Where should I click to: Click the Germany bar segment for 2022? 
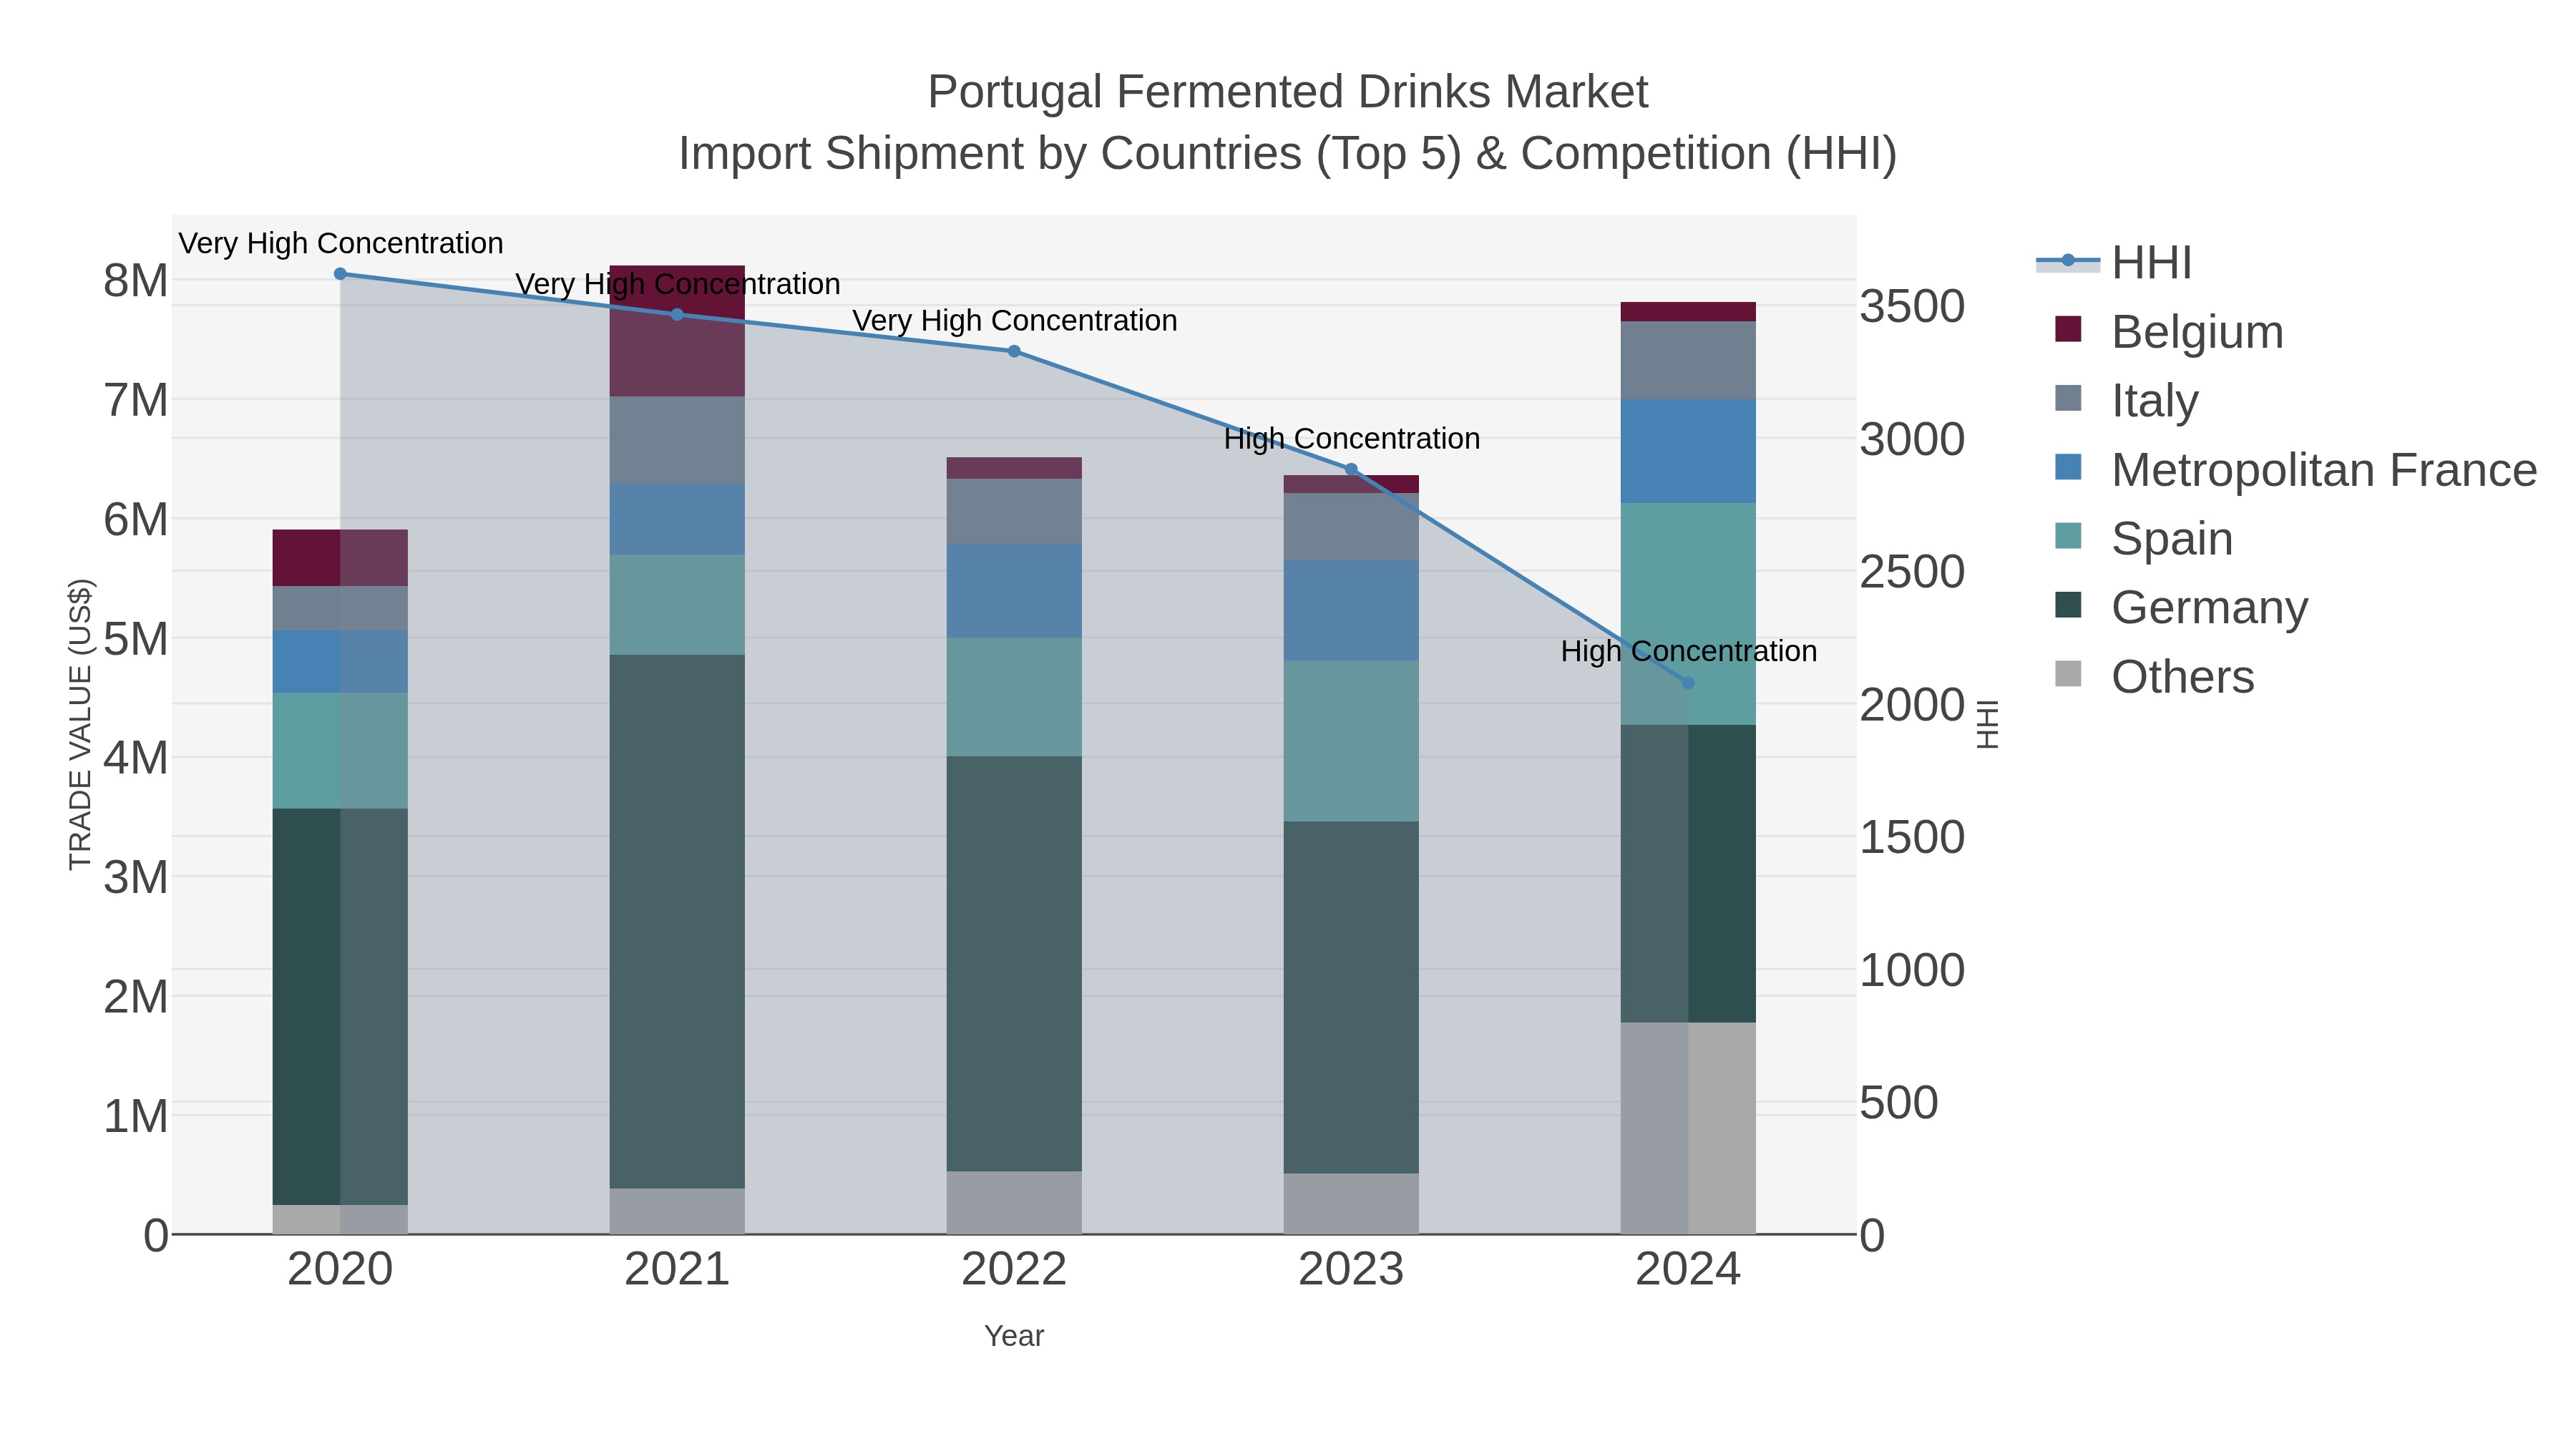click(1014, 963)
